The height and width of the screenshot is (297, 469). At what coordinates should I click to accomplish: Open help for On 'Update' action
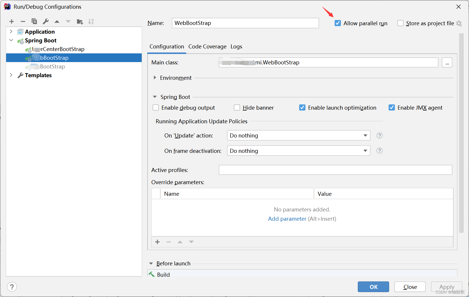coord(379,135)
